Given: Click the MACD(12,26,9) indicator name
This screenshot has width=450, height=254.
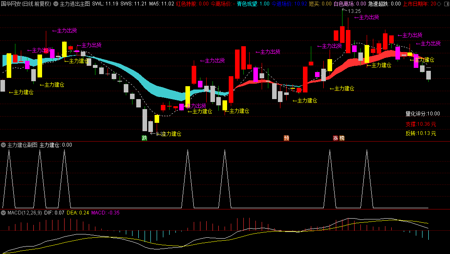Looking at the screenshot, I should 25,213.
